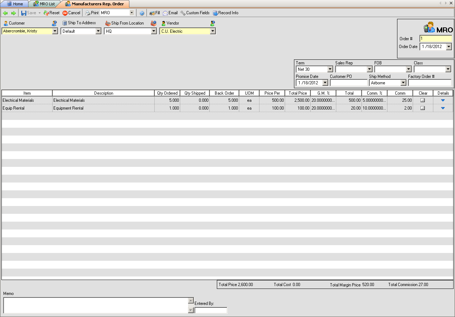455x317 pixels.
Task: Click the blue help icon in toolbar
Action: pos(142,13)
